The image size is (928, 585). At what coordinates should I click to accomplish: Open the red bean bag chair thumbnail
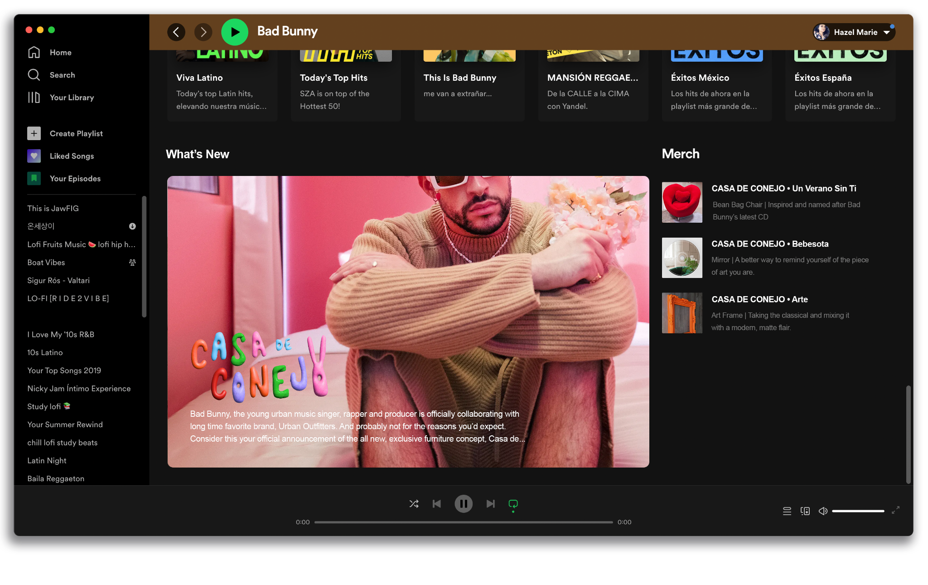coord(682,202)
